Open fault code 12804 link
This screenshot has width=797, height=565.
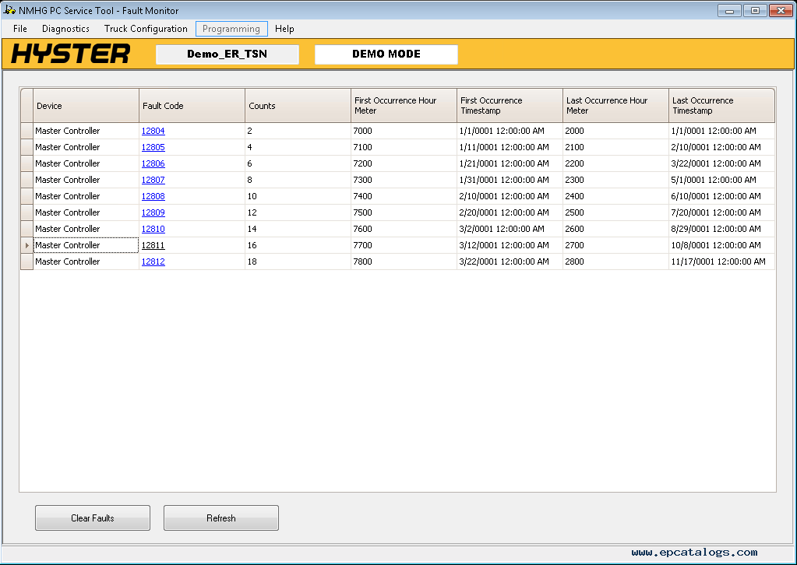click(153, 131)
